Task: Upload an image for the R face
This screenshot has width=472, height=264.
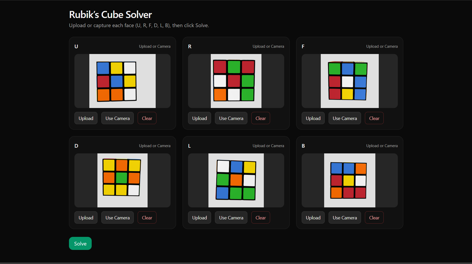Action: pyautogui.click(x=199, y=118)
